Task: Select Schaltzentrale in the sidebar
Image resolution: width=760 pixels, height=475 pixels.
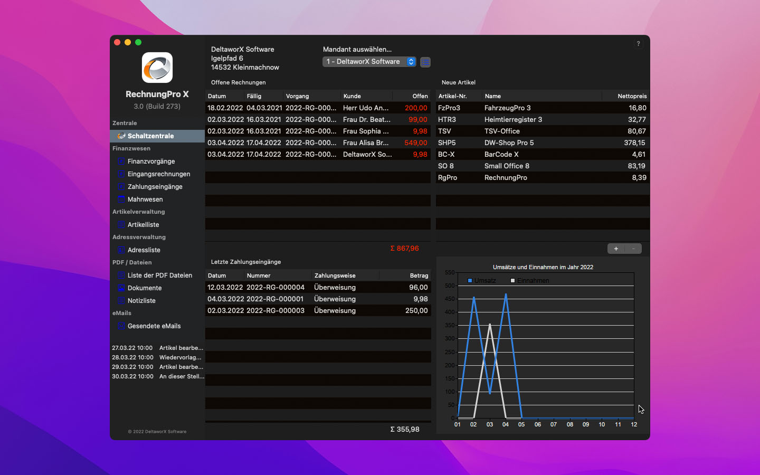Action: pyautogui.click(x=150, y=136)
